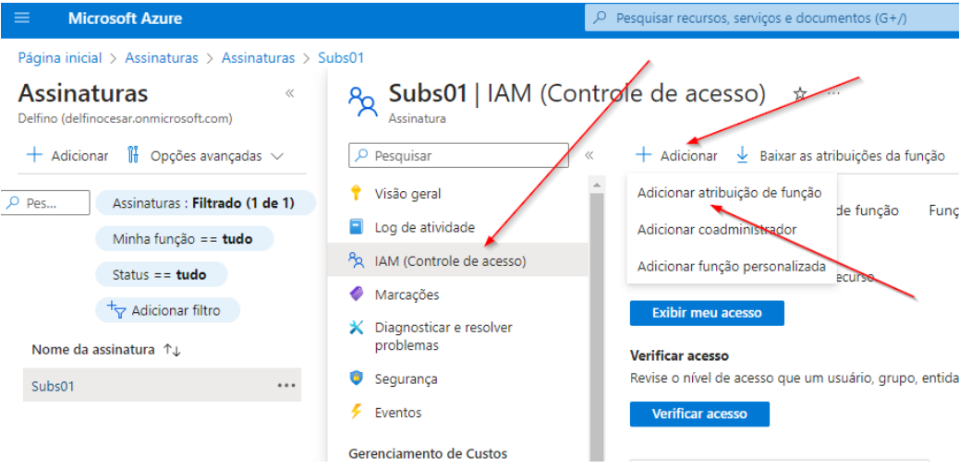The image size is (959, 468).
Task: Open Diagnosticar e resolver problemas
Action: (443, 336)
